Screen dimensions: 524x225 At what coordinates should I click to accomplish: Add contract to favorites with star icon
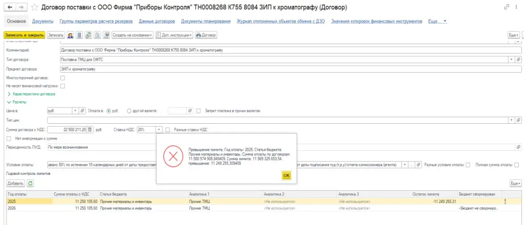pos(34,7)
